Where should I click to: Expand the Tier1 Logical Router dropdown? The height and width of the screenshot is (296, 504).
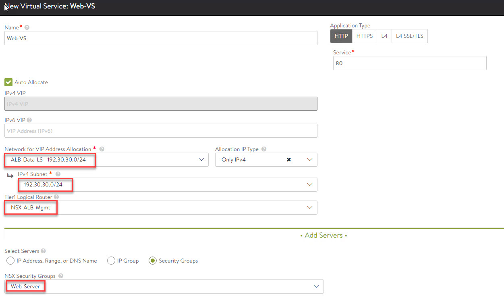click(309, 207)
